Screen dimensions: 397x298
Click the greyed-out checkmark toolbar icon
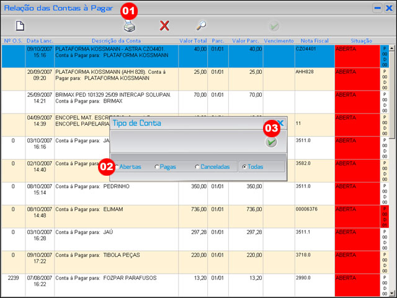coord(274,26)
